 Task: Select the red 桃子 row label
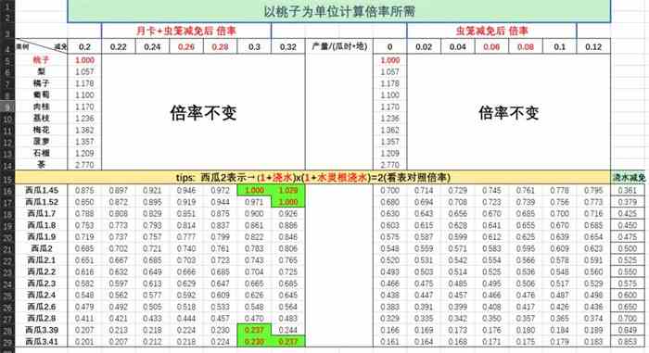[x=42, y=60]
